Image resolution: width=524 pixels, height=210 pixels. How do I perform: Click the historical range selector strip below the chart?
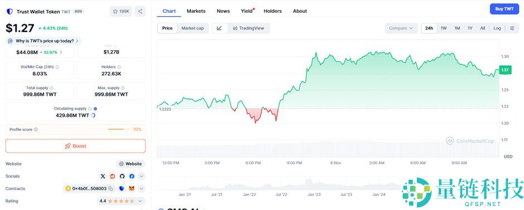(x=279, y=184)
